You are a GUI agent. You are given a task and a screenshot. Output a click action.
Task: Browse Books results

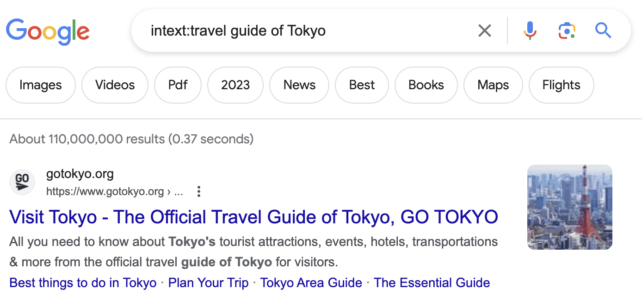(426, 85)
